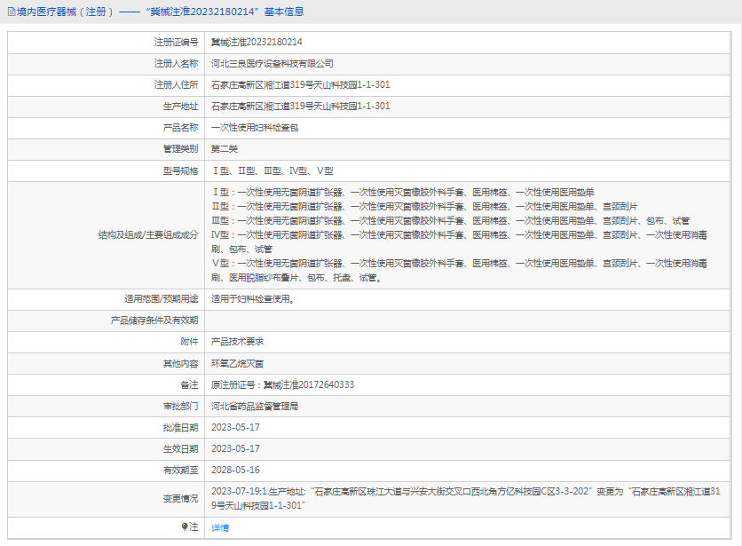Screen dimensions: 742x546
Task: Click the Ⅲ型 composition line
Action: click(451, 221)
